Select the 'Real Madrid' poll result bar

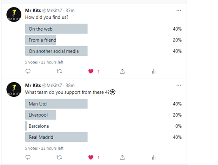tap(56, 137)
